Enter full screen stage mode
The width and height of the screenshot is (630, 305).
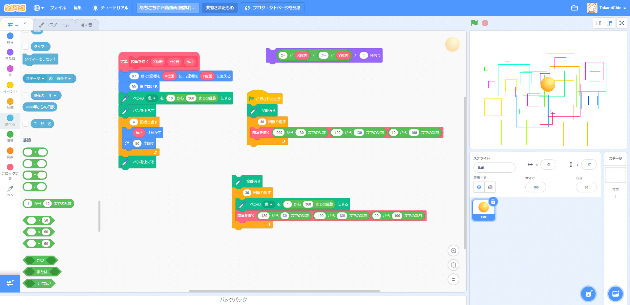(621, 23)
